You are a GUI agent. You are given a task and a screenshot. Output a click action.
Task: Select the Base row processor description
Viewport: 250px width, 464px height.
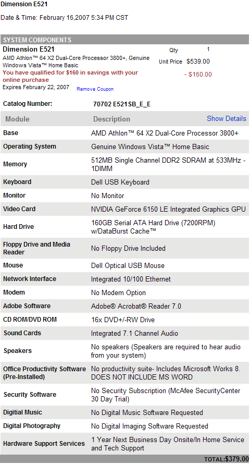pyautogui.click(x=165, y=133)
